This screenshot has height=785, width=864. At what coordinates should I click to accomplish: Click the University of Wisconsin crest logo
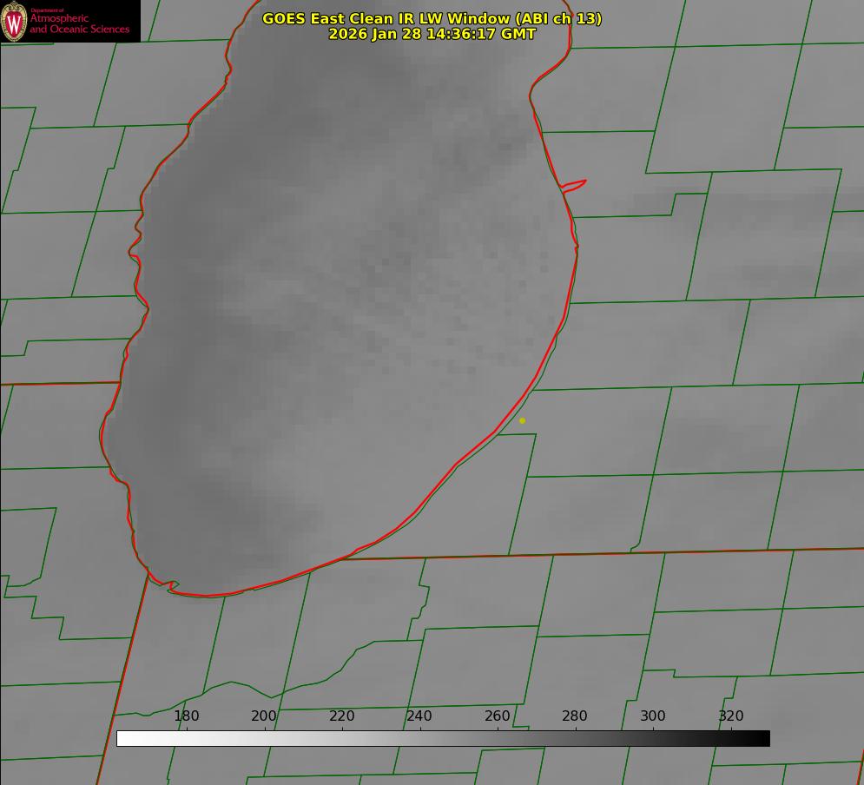click(x=15, y=21)
